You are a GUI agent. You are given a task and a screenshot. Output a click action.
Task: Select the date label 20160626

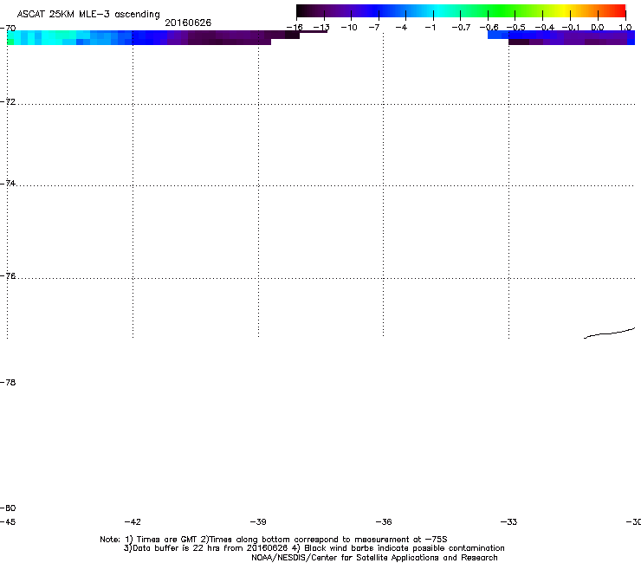188,23
